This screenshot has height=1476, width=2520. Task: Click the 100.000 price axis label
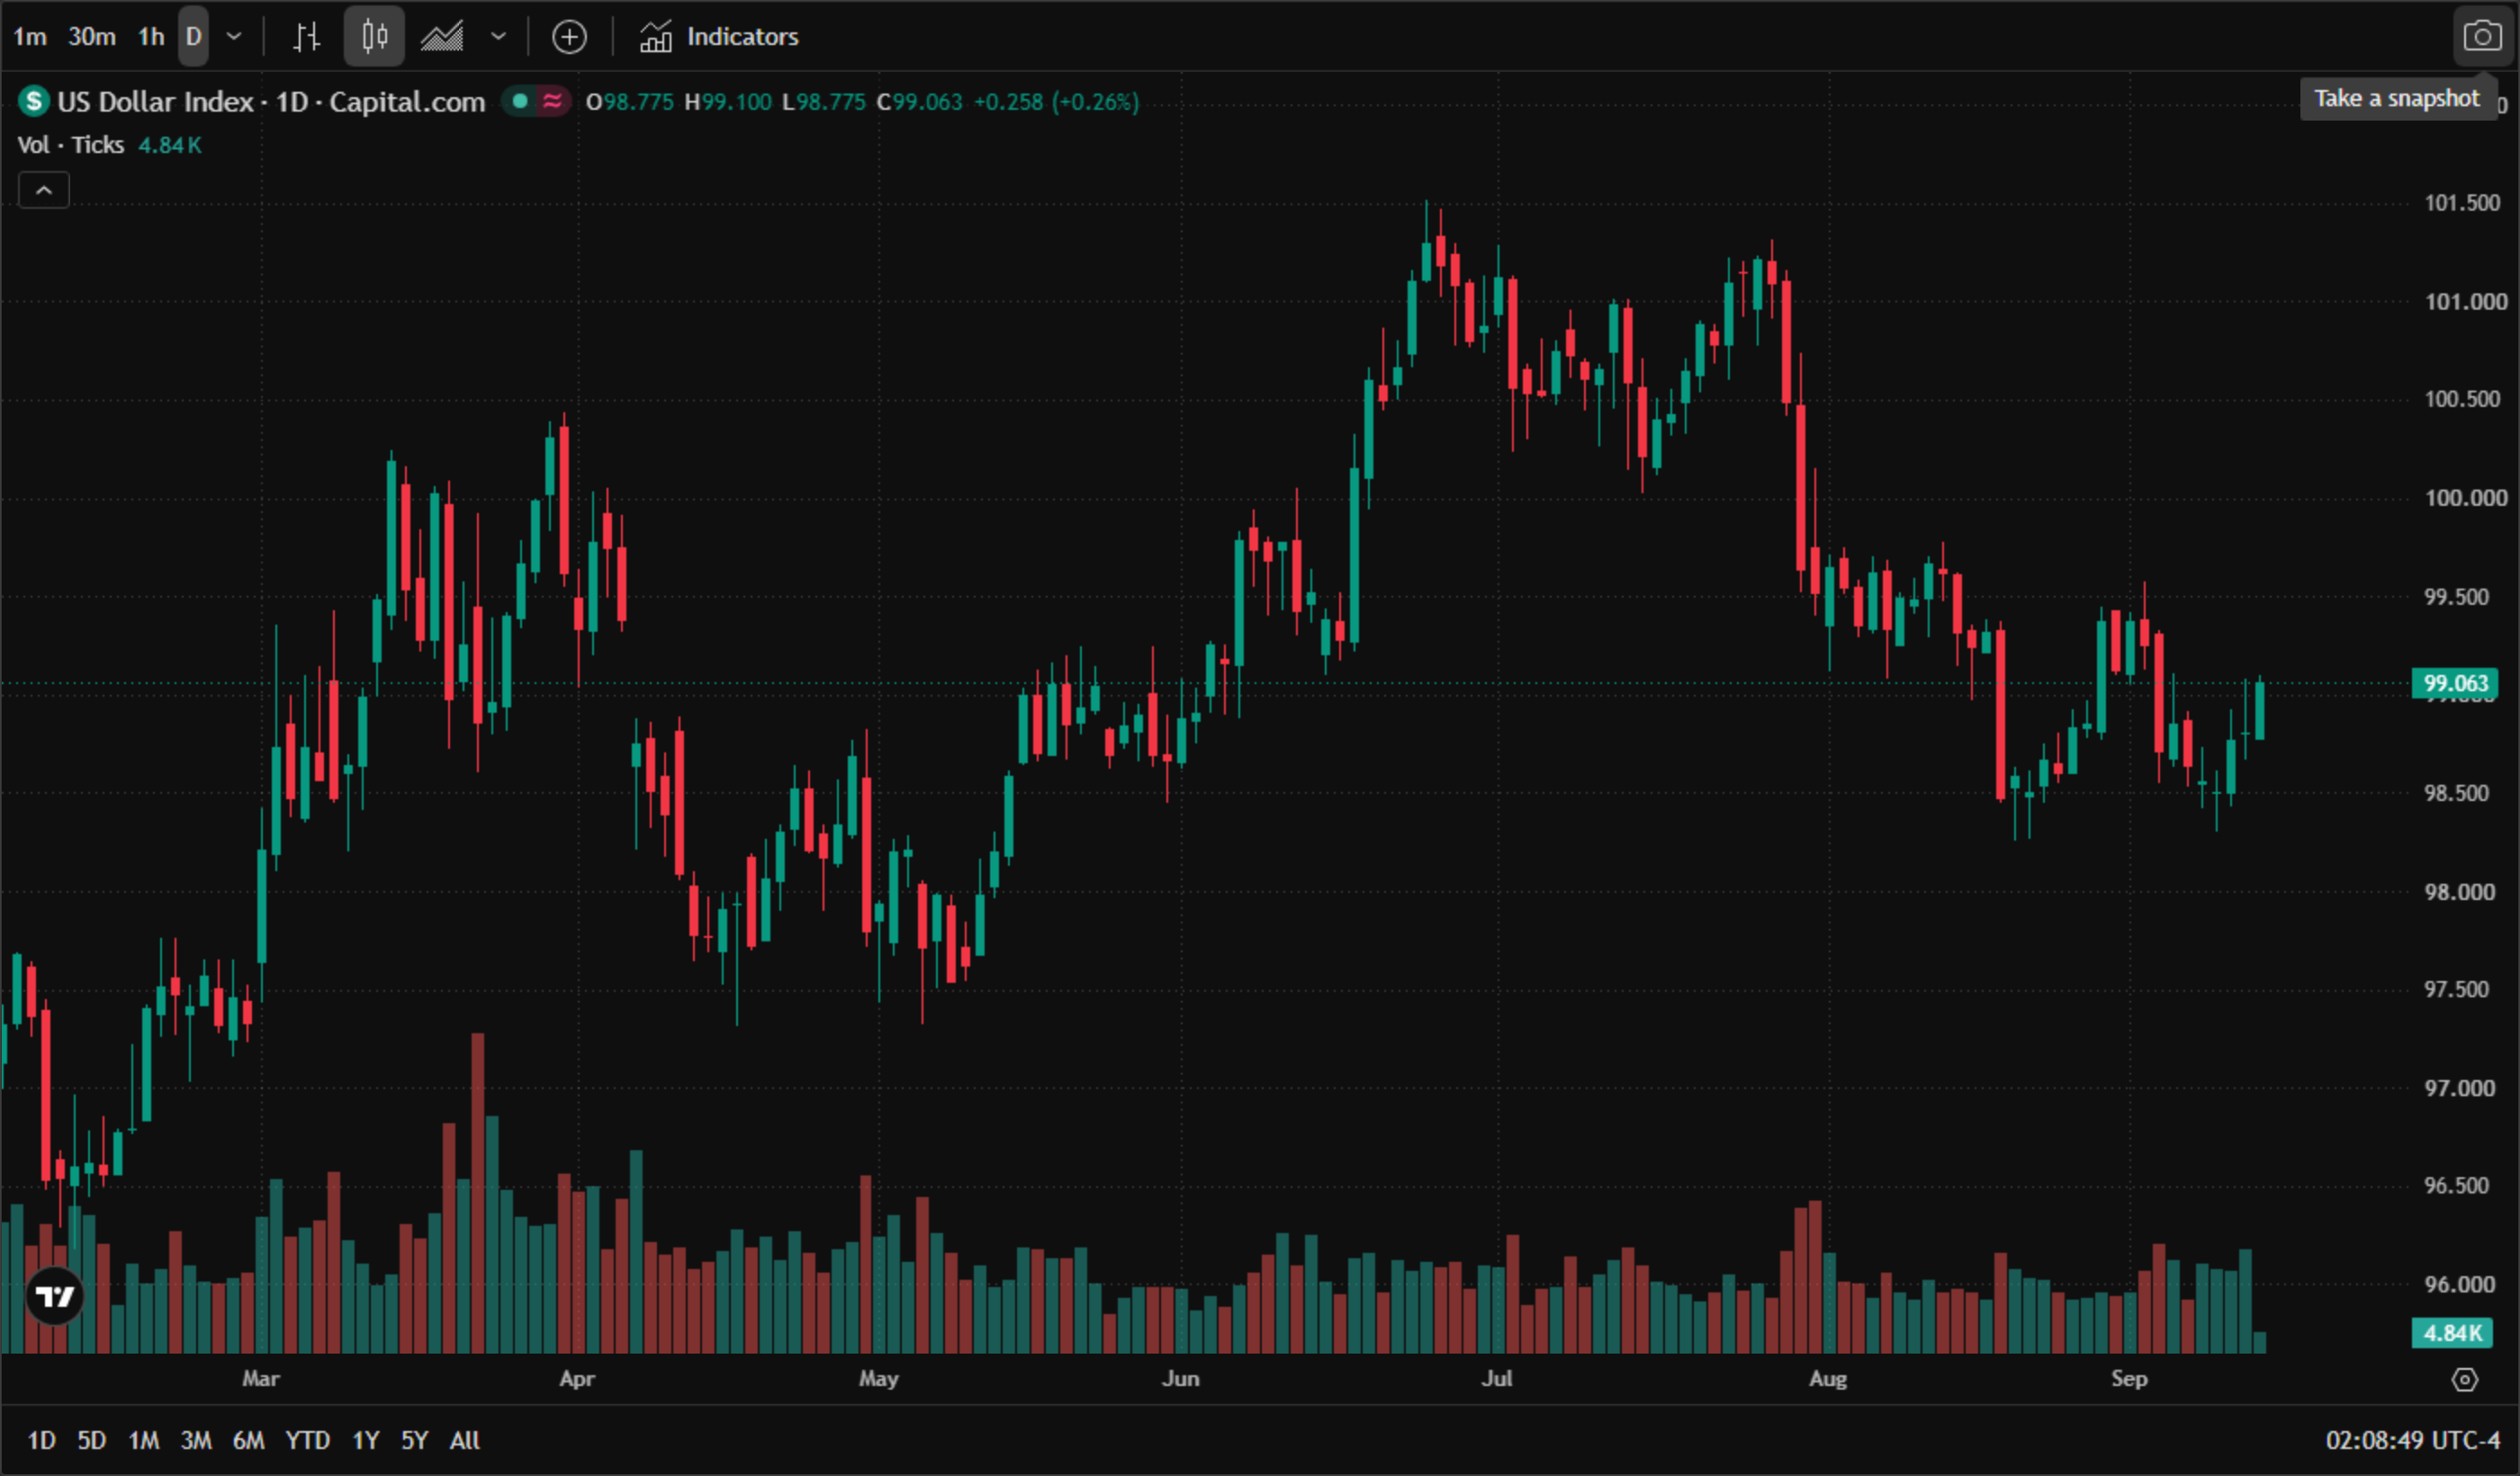[2465, 498]
